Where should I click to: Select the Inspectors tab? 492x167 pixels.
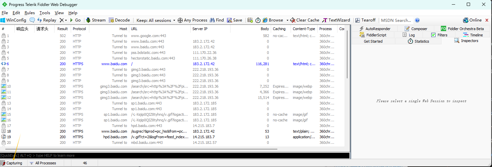[x=466, y=41]
